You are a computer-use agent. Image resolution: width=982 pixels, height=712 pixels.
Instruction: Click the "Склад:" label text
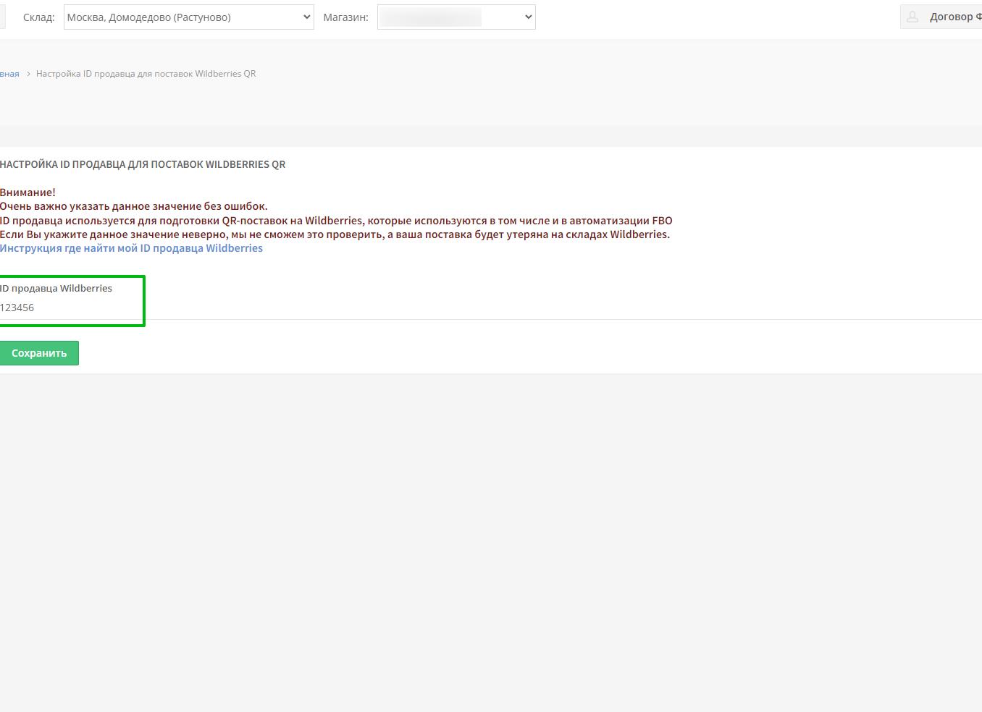point(38,17)
